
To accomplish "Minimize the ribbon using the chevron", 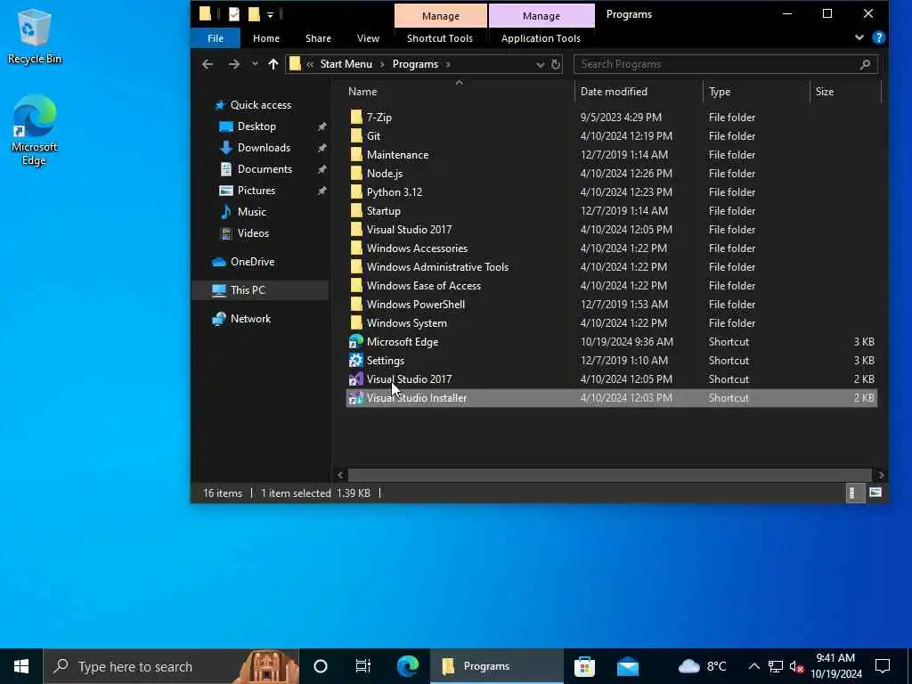I will point(859,37).
